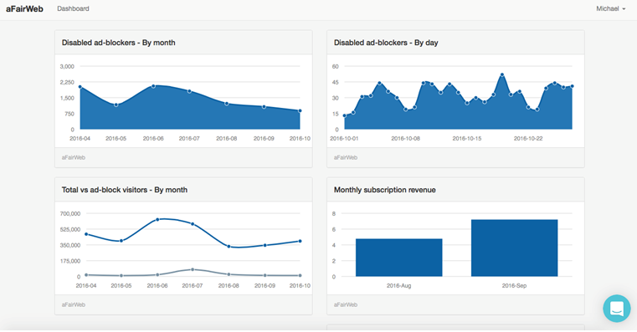
Task: Select the 2016-10-01 point on the daily chart
Action: (x=345, y=115)
